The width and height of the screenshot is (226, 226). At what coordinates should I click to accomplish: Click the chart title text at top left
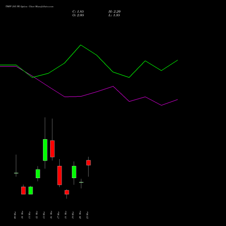[x=29, y=7]
